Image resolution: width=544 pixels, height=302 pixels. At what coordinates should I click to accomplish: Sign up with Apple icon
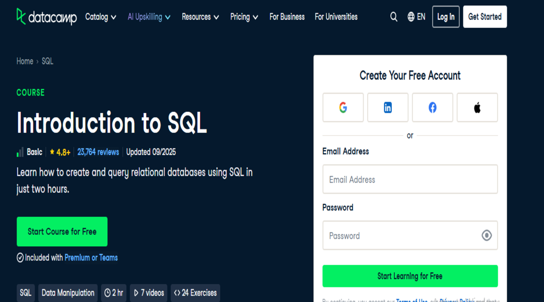(477, 108)
